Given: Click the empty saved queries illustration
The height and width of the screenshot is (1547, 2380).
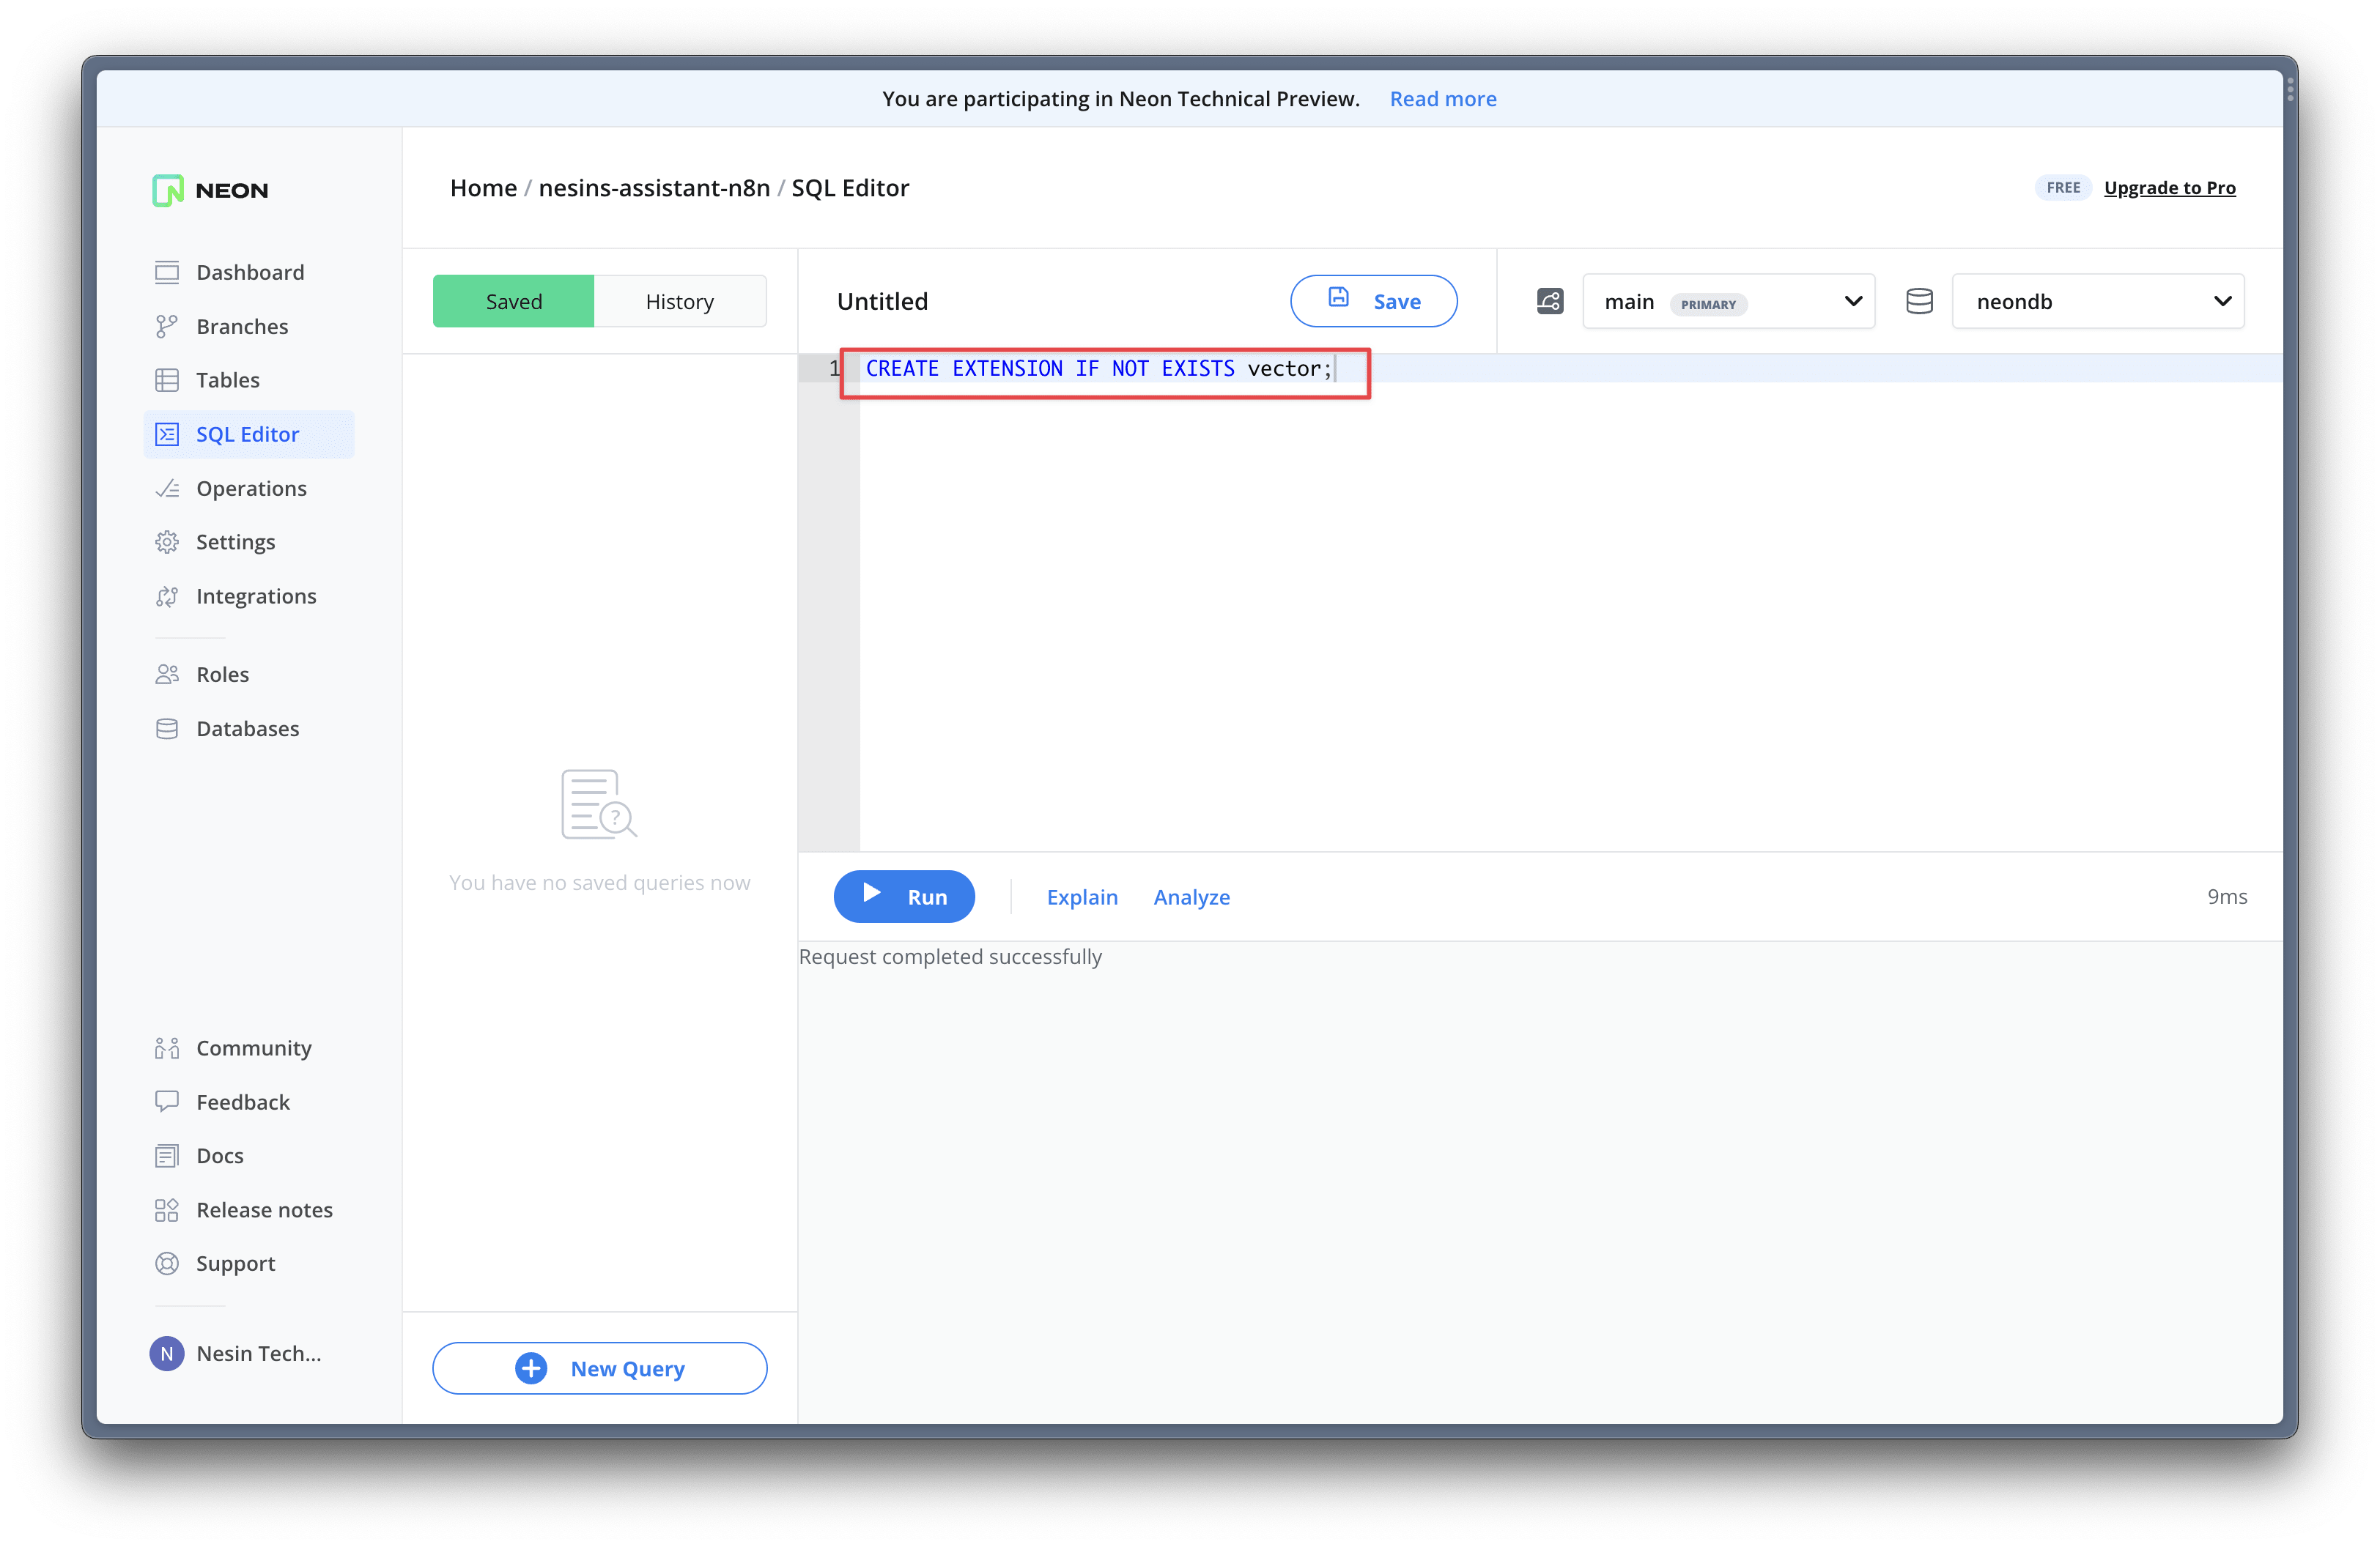Looking at the screenshot, I should pos(599,804).
